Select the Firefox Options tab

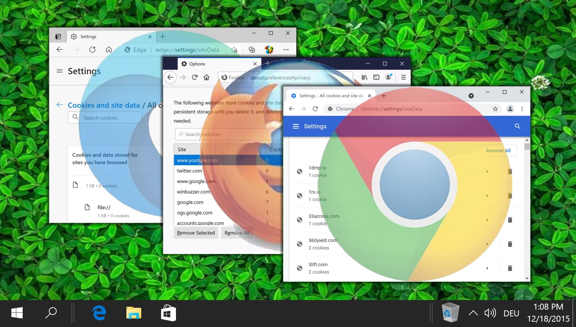[219, 64]
